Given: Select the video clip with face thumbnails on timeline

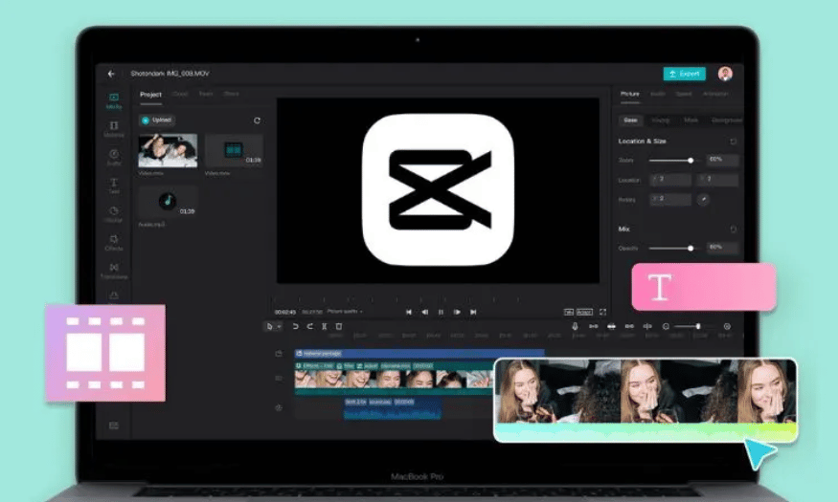Looking at the screenshot, I should (x=394, y=379).
